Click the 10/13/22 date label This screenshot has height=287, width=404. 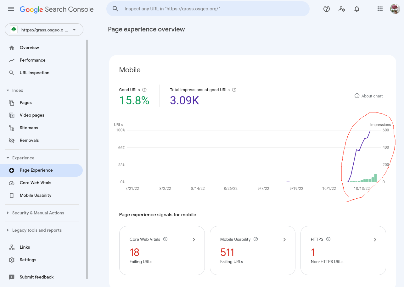point(362,189)
